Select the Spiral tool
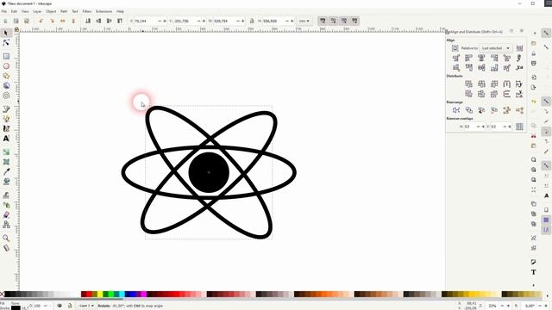 pos(6,96)
